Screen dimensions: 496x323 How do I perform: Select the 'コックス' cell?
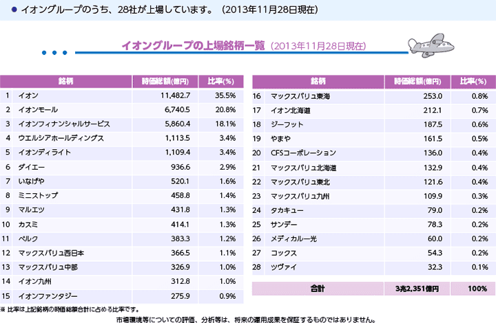284,253
